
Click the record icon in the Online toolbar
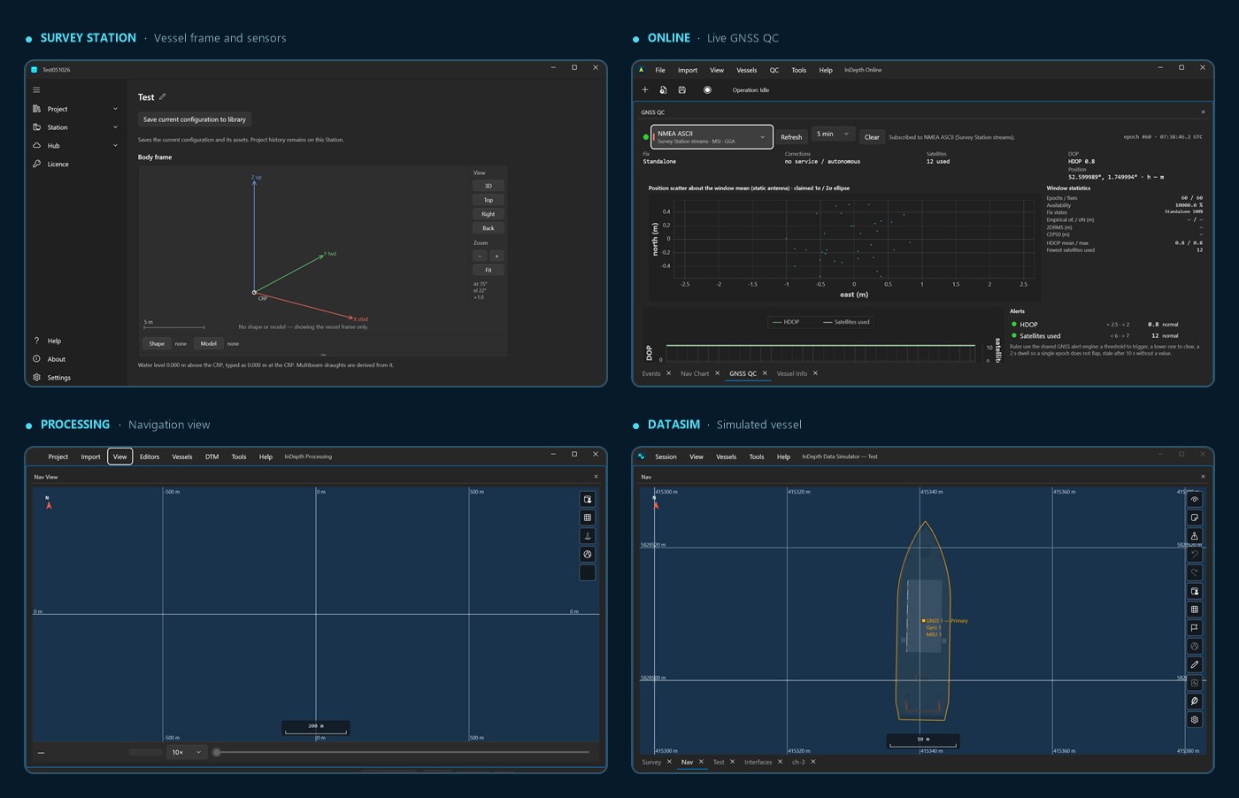(707, 90)
